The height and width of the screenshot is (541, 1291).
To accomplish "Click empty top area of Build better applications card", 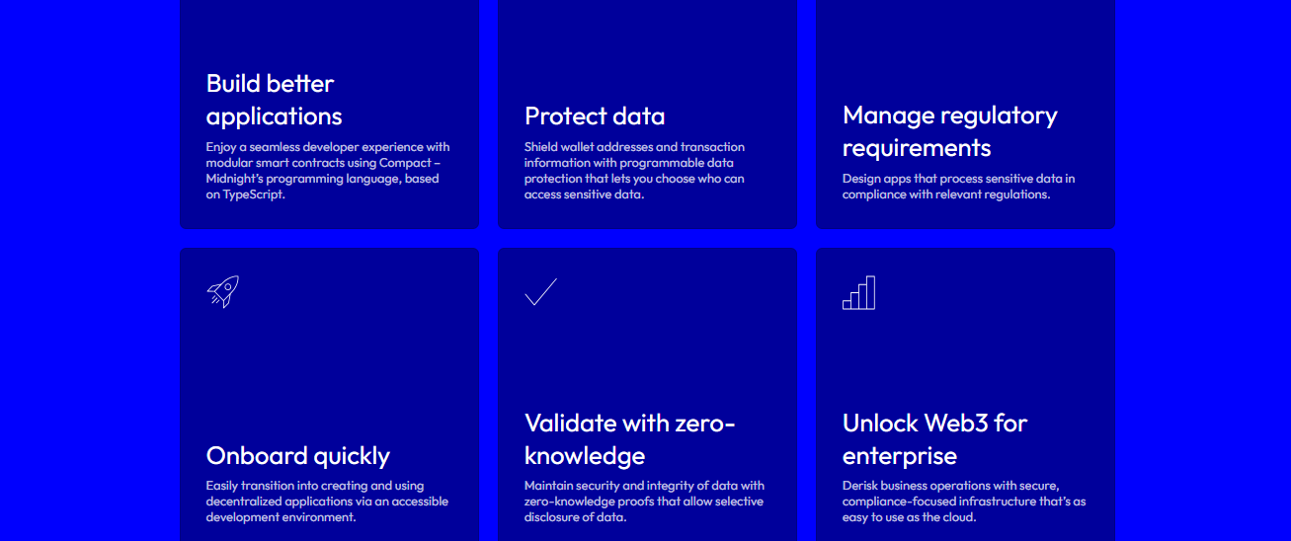I will pyautogui.click(x=329, y=30).
